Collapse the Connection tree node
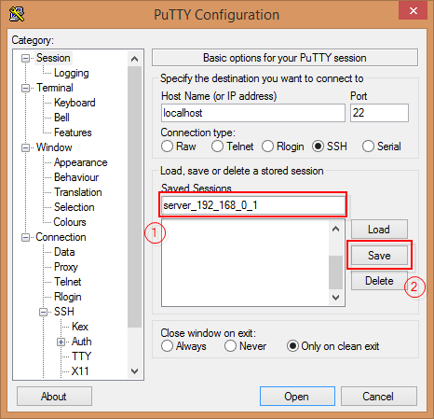 click(25, 237)
